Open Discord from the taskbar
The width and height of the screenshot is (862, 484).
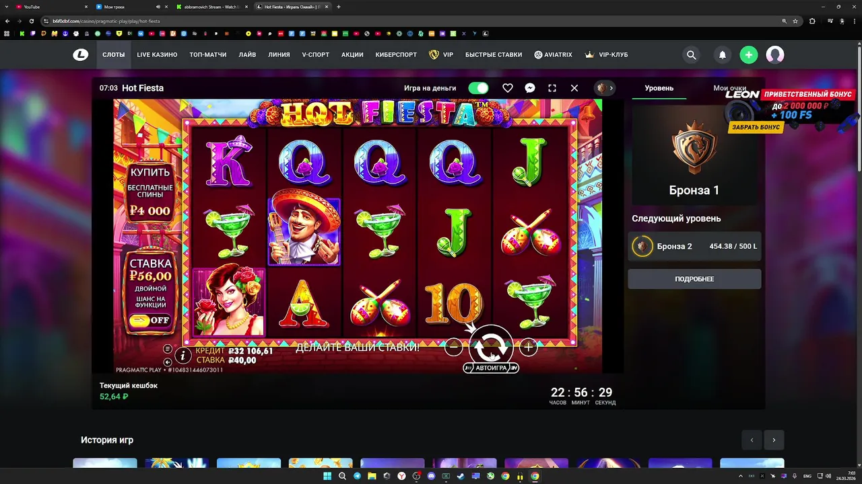pos(431,476)
